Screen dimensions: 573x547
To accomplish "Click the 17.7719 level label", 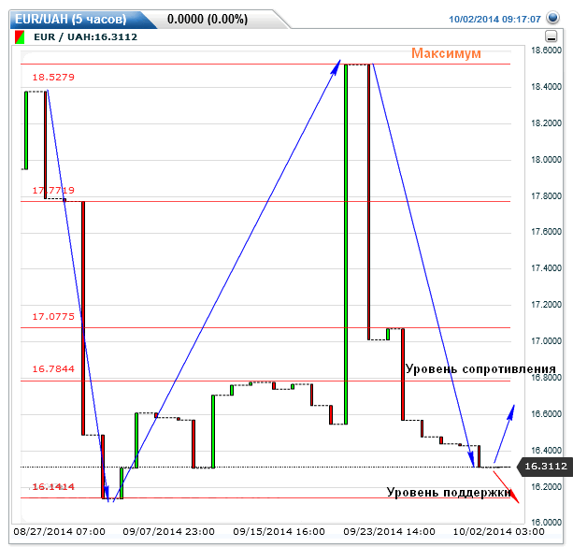I will click(53, 191).
